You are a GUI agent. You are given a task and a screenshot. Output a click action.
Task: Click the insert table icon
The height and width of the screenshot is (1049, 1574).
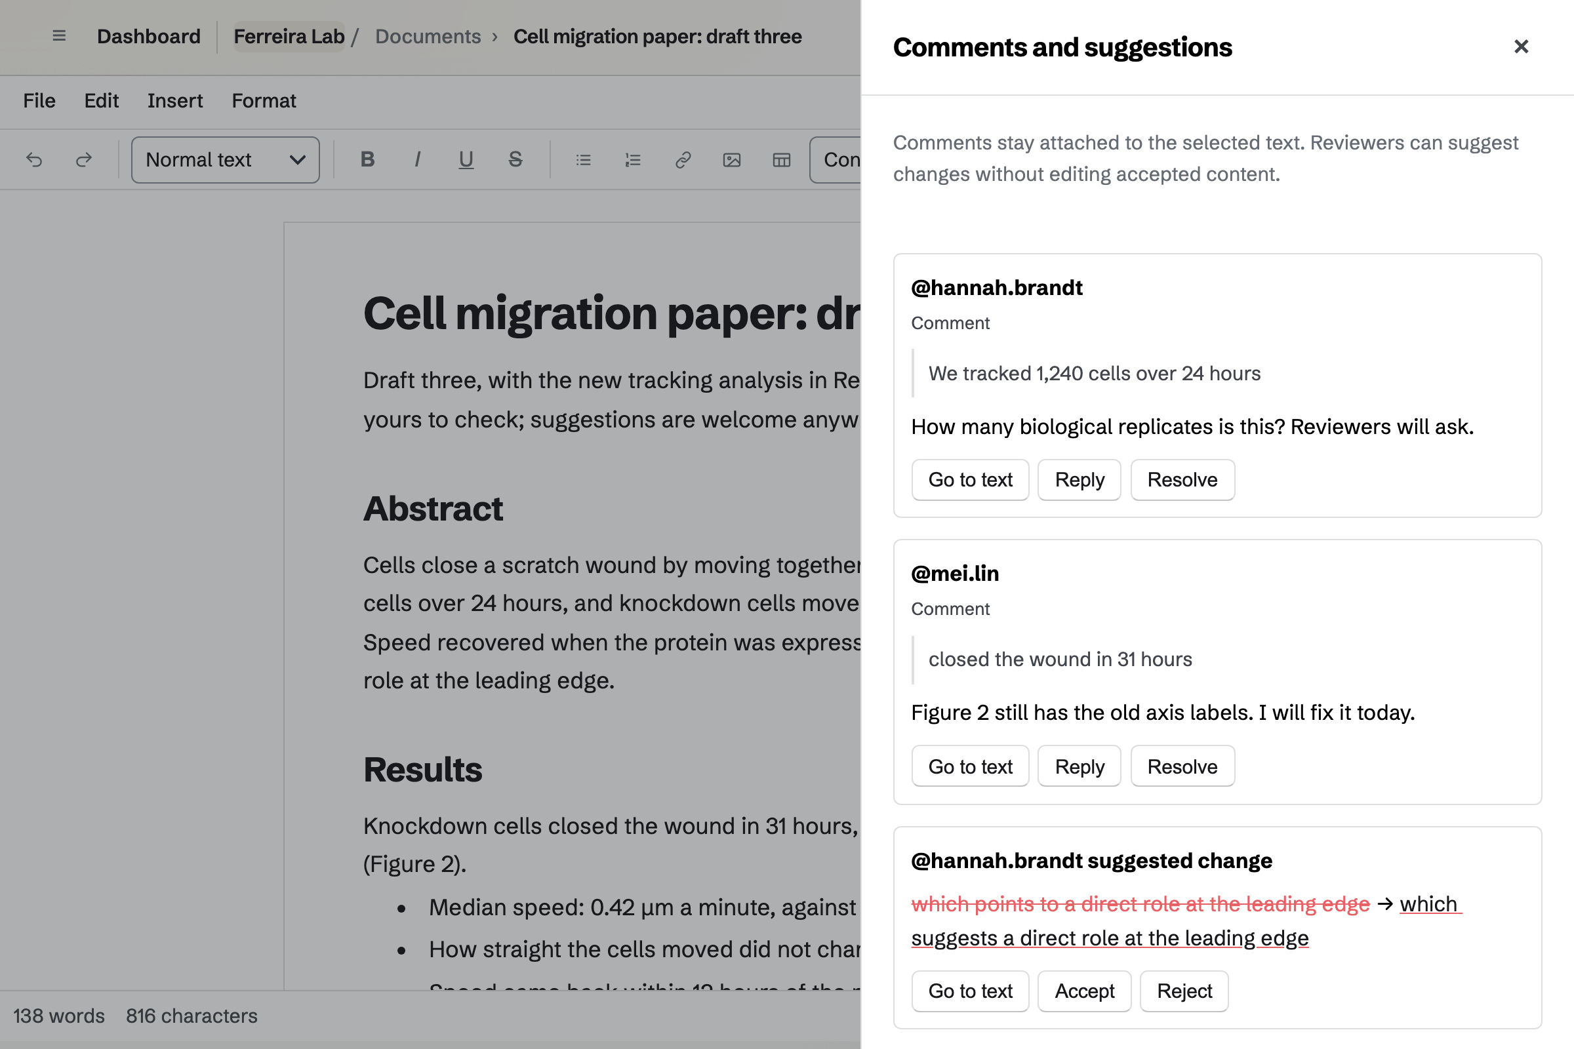click(782, 160)
